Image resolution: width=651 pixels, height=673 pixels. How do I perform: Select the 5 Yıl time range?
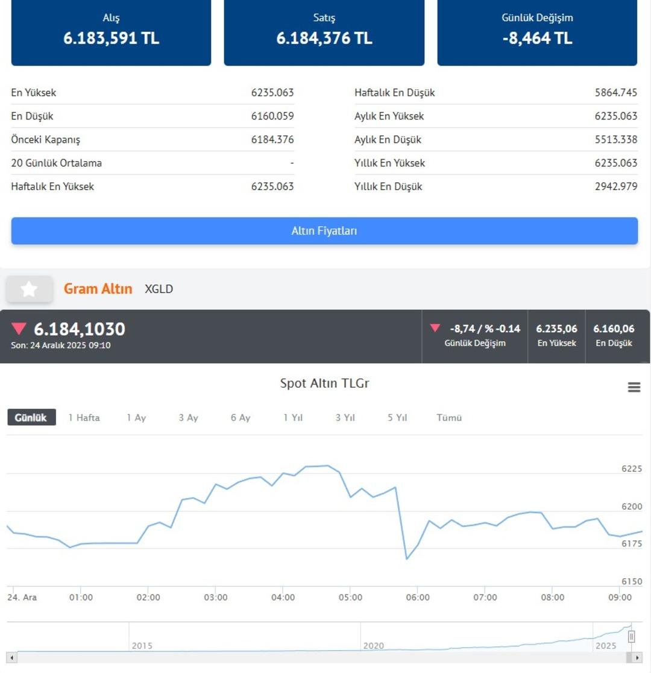tap(397, 417)
